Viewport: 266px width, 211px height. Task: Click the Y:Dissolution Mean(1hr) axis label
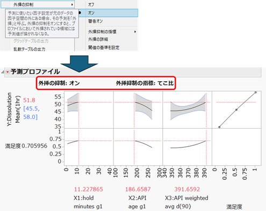point(13,109)
